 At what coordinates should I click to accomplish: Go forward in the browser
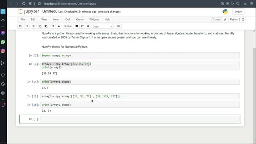tap(17, 4)
